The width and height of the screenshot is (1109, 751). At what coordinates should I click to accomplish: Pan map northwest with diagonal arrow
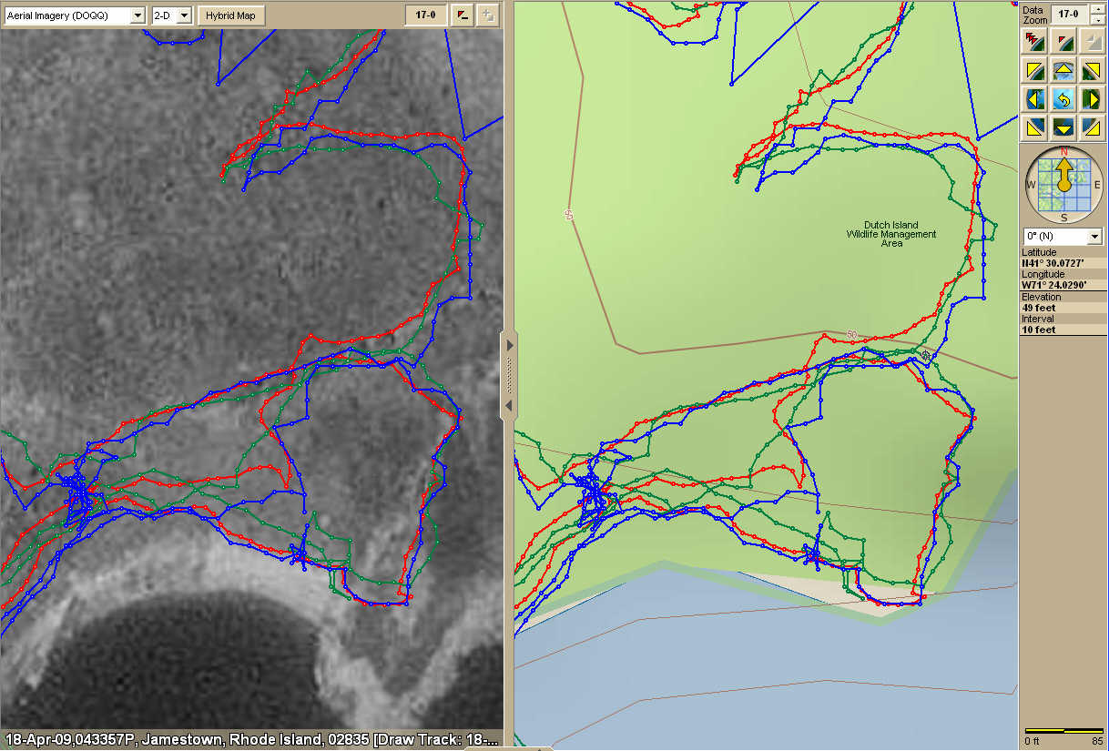click(1034, 70)
